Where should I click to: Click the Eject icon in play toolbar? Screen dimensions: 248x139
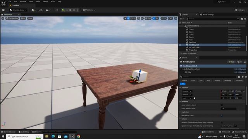point(74,10)
